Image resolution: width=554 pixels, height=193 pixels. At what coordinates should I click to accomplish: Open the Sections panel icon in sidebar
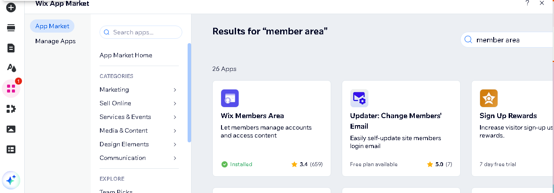11,28
